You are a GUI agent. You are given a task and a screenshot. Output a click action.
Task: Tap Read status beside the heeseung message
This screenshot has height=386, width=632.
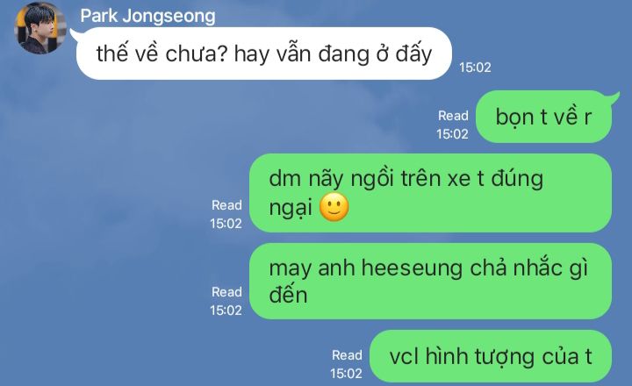226,292
